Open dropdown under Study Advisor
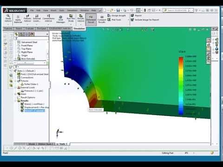 click(8, 25)
